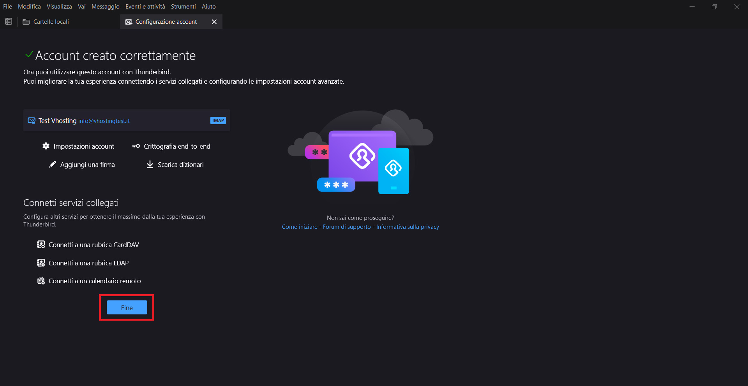Click the key icon for end-to-end encryption

coord(136,146)
